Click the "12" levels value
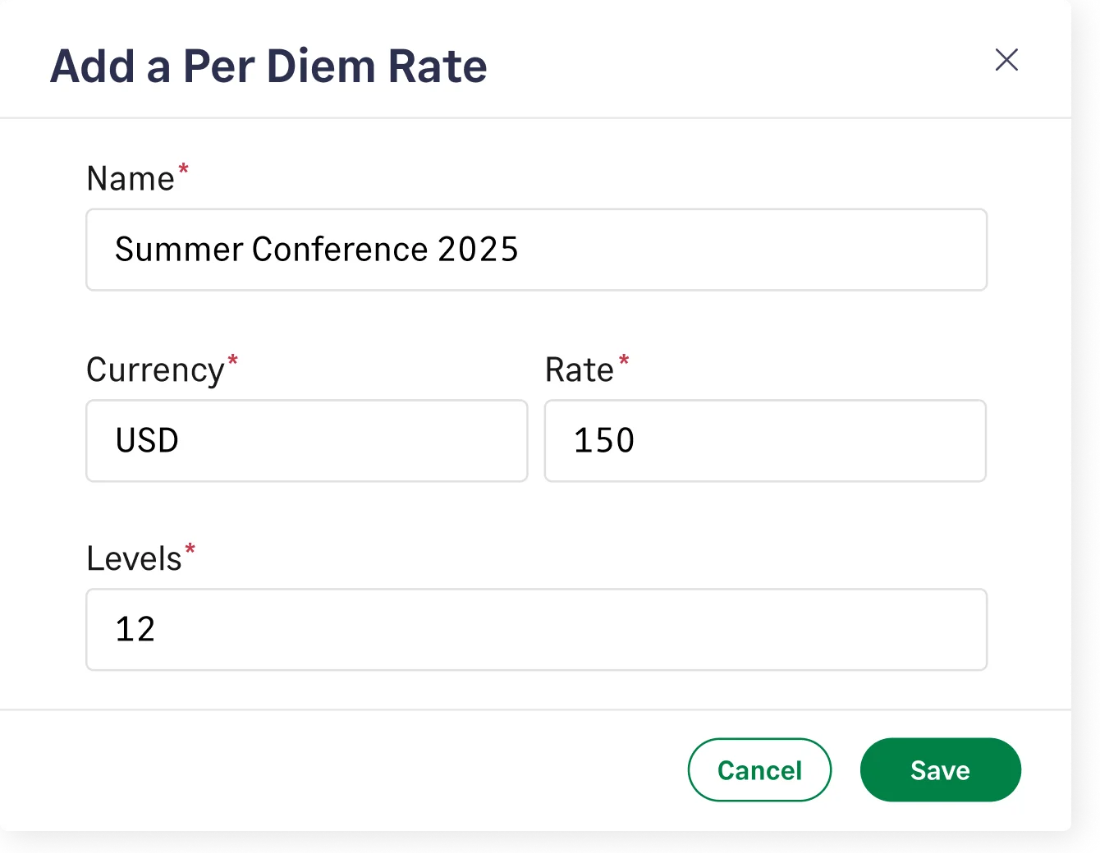Viewport: 1100px width, 854px height. point(135,630)
